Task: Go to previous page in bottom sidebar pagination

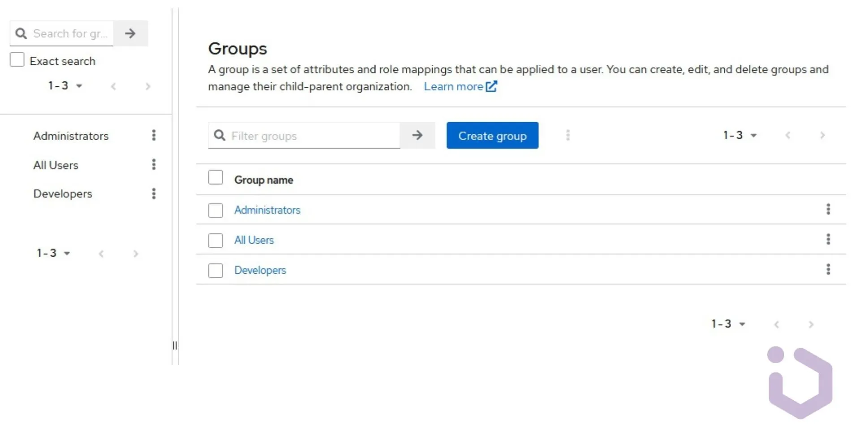Action: pos(101,254)
